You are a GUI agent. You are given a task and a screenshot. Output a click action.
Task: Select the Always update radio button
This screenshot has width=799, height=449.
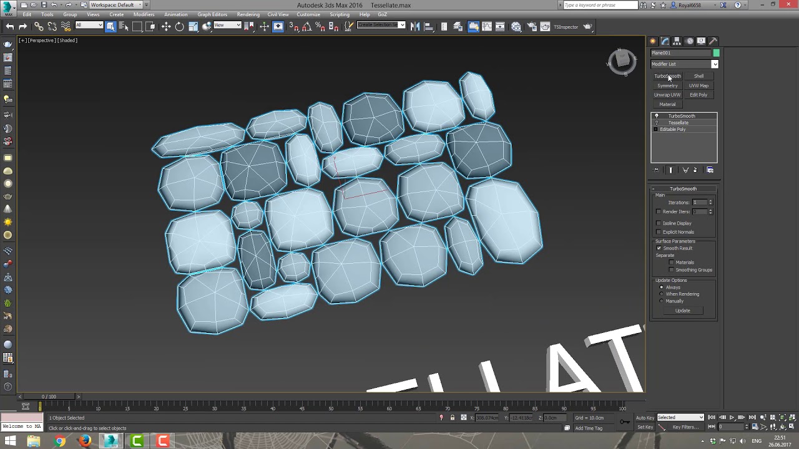tap(662, 287)
